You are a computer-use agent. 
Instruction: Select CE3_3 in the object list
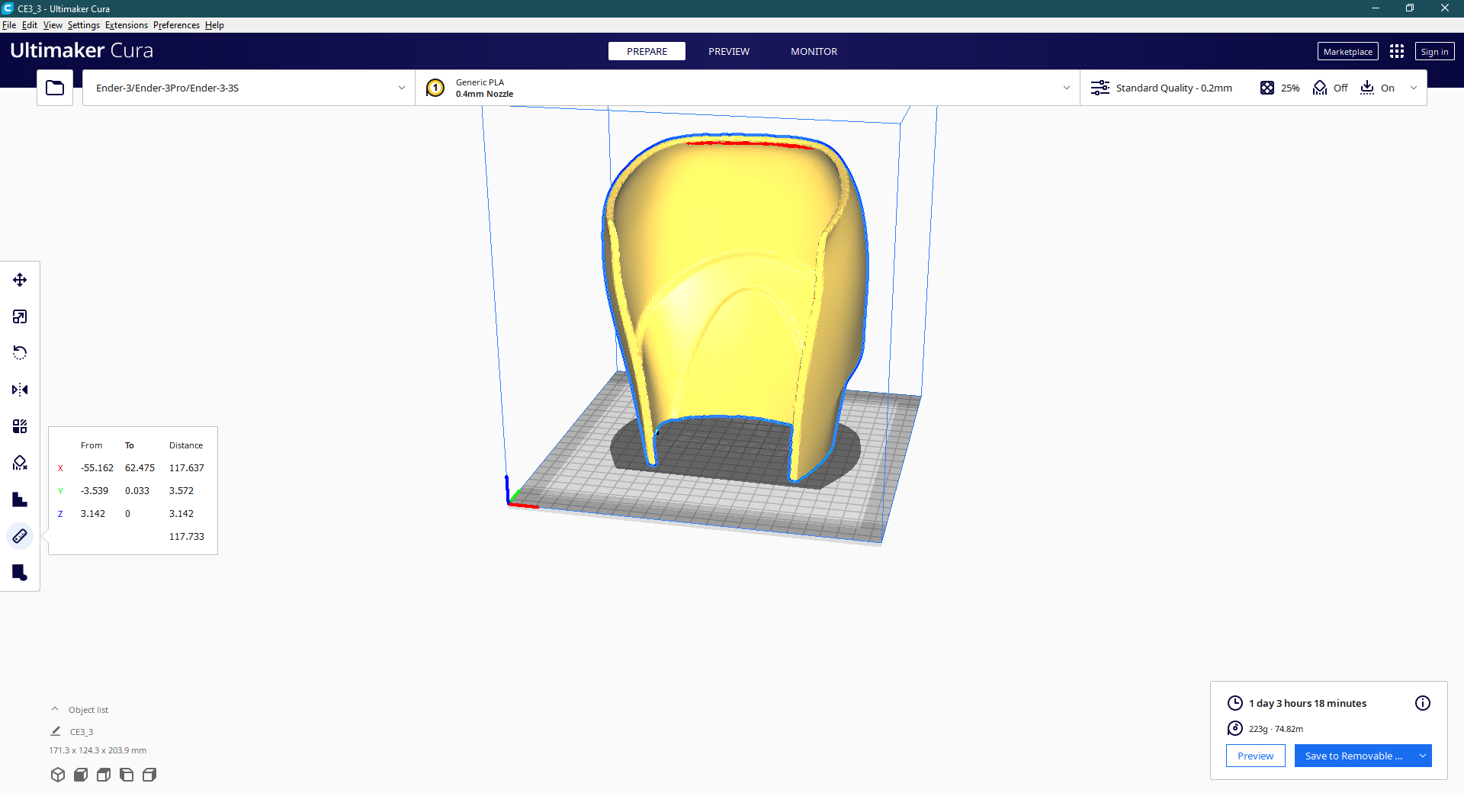click(82, 732)
